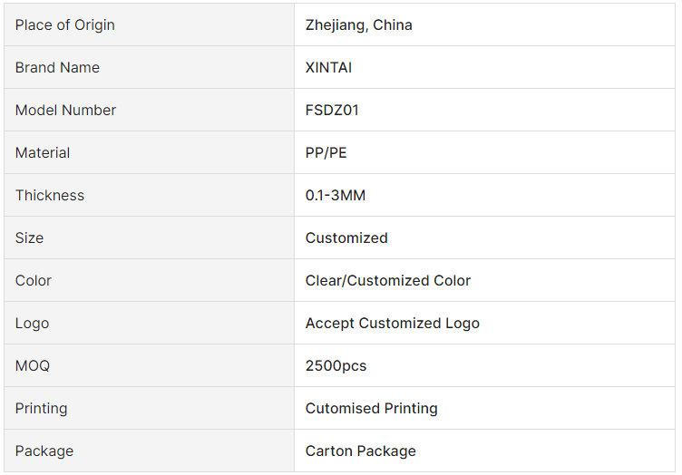Select the 0.1-3MM thickness value
682x475 pixels.
tap(336, 196)
